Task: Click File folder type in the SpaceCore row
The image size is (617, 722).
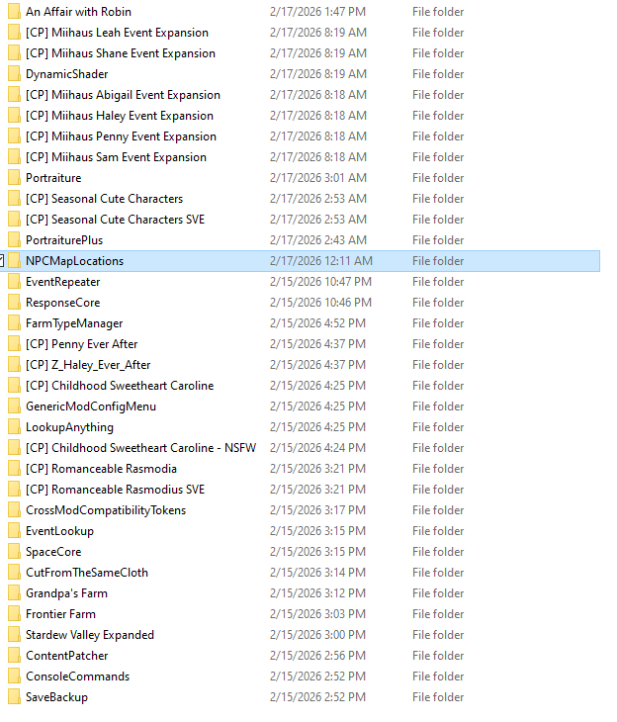Action: (438, 552)
